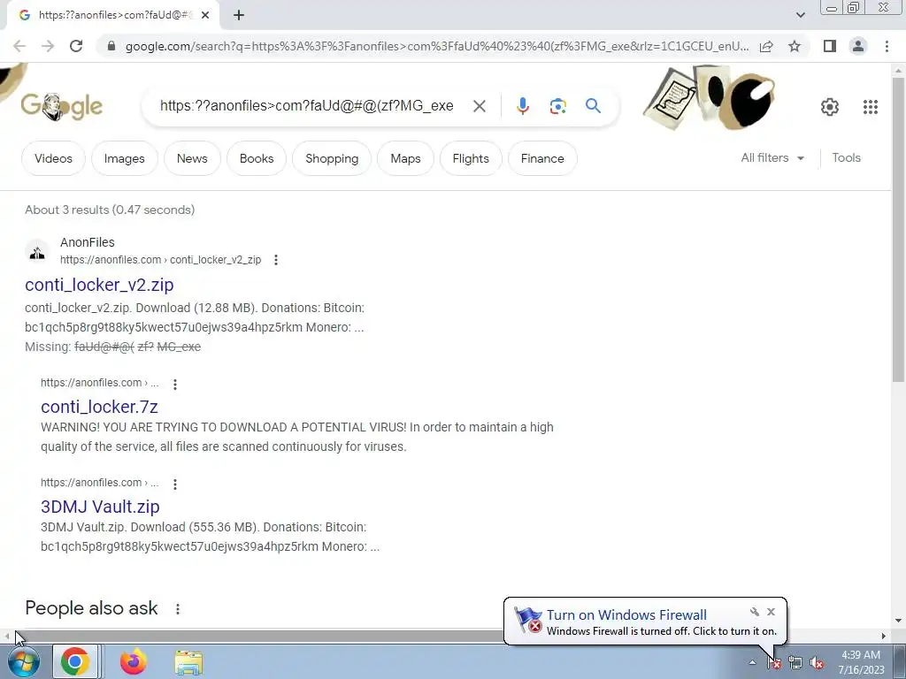This screenshot has width=906, height=679.
Task: Click the forward navigation arrow
Action: [x=48, y=46]
